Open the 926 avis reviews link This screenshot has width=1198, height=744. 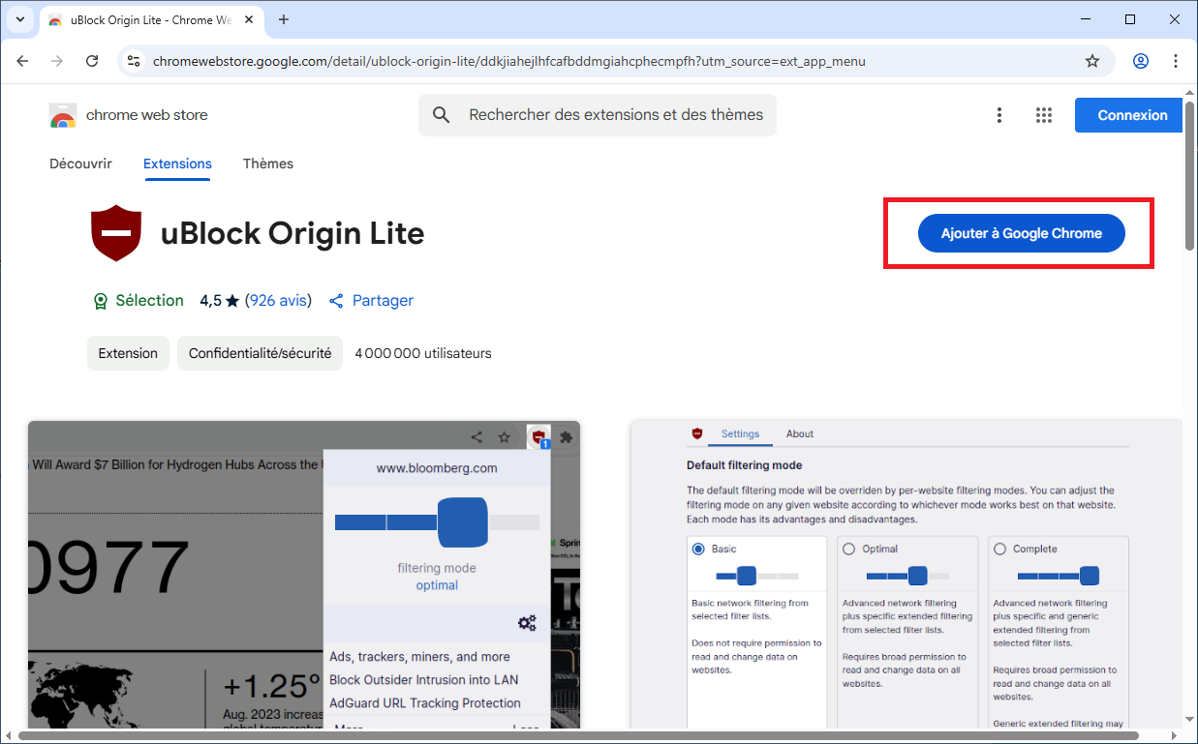tap(278, 301)
